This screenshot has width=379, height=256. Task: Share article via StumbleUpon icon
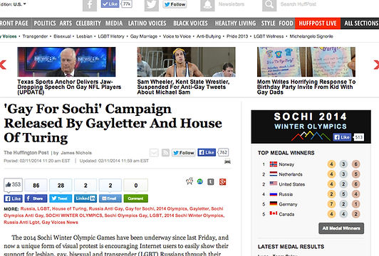pyautogui.click(x=200, y=181)
